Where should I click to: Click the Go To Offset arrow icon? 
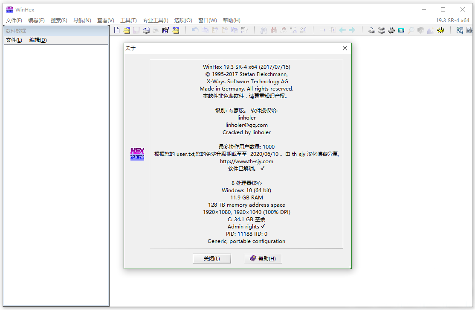(x=323, y=30)
